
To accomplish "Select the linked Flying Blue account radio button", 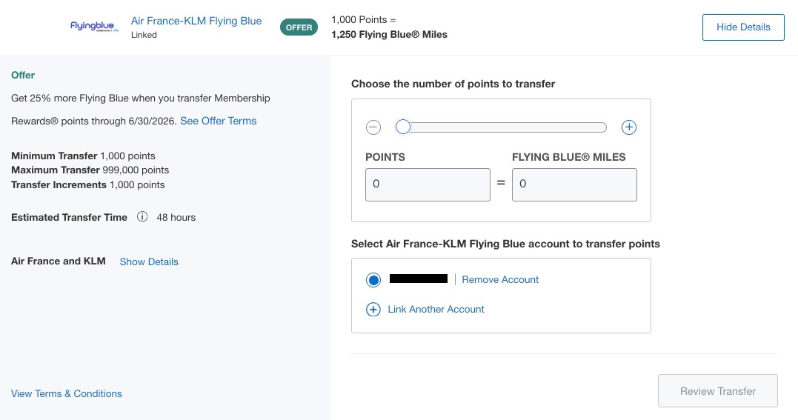I will tap(373, 280).
